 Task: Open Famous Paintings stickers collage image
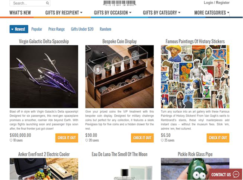[195, 76]
